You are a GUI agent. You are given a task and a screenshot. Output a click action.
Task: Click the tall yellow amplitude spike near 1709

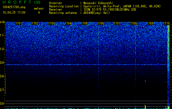coord(145,107)
